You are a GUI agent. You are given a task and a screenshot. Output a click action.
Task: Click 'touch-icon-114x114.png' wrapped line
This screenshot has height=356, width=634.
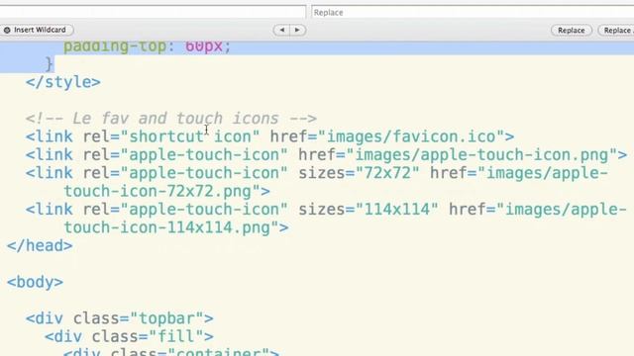click(x=176, y=227)
